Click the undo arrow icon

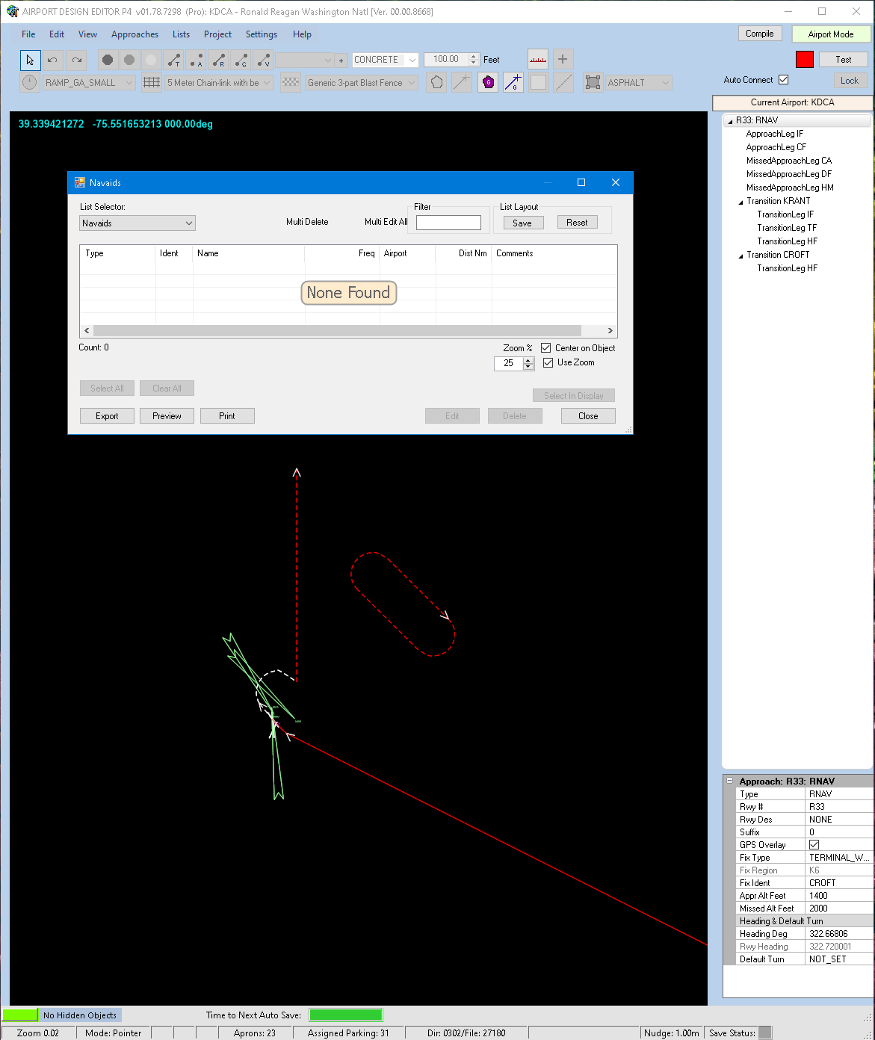click(x=52, y=60)
